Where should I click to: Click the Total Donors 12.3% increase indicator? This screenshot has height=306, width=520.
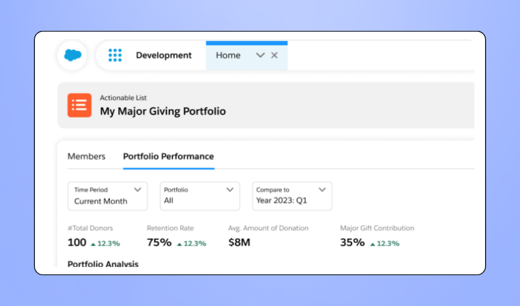coord(105,244)
